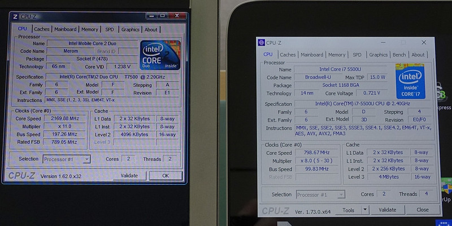Minimize the right CPU-Z window
Screen dimensions: 452x226
tap(384, 43)
